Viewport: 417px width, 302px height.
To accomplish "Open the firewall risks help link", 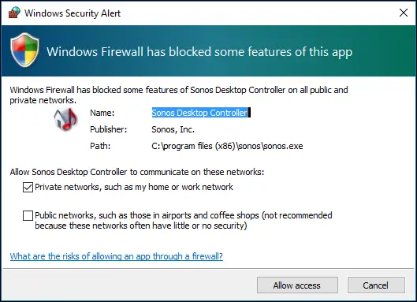I will [x=116, y=256].
